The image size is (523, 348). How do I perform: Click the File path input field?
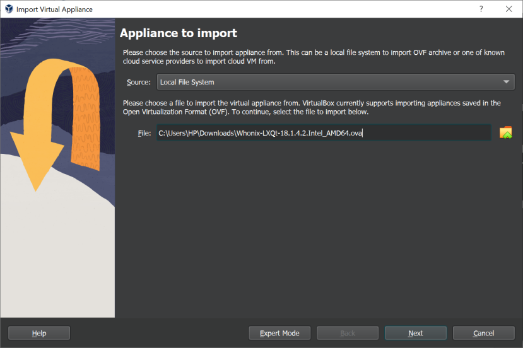point(324,133)
